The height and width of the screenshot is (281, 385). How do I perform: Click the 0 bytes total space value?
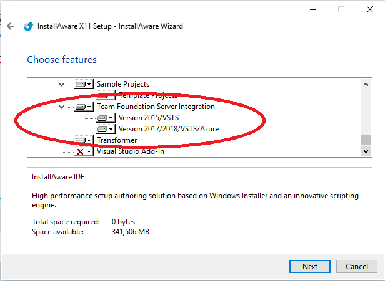pos(124,222)
